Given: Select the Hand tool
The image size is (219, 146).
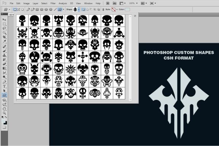Looking at the screenshot, I should point(4,109).
